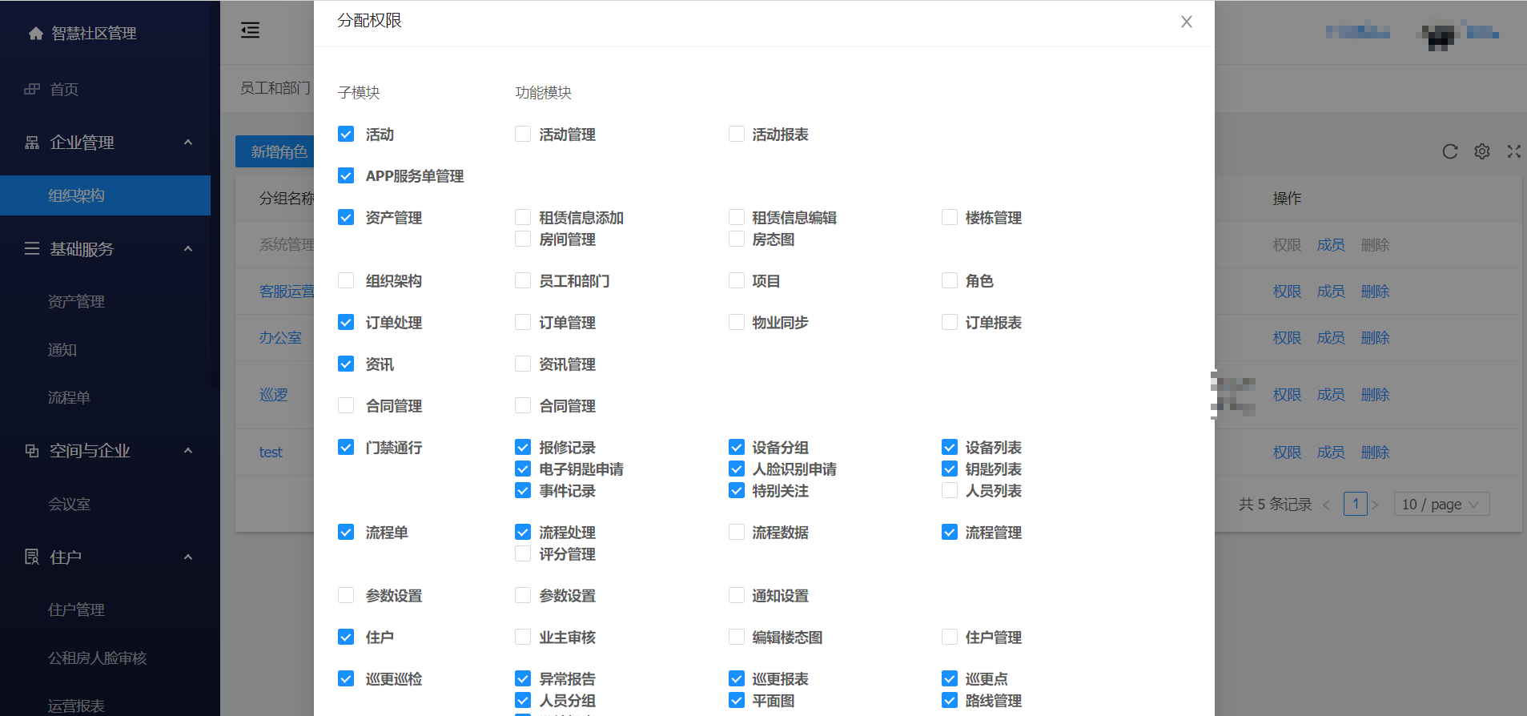Open 首页 in the sidebar
This screenshot has width=1527, height=716.
[x=64, y=90]
